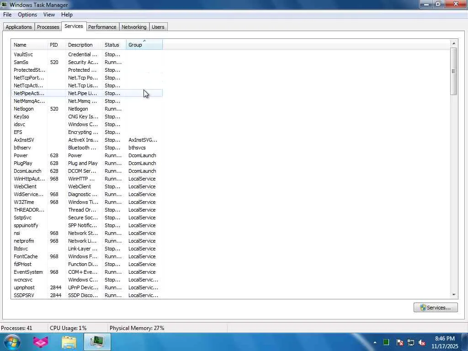Open the clock showing 8:46 PM

coord(445,342)
